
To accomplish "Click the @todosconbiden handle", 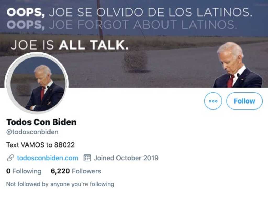I will pos(32,132).
